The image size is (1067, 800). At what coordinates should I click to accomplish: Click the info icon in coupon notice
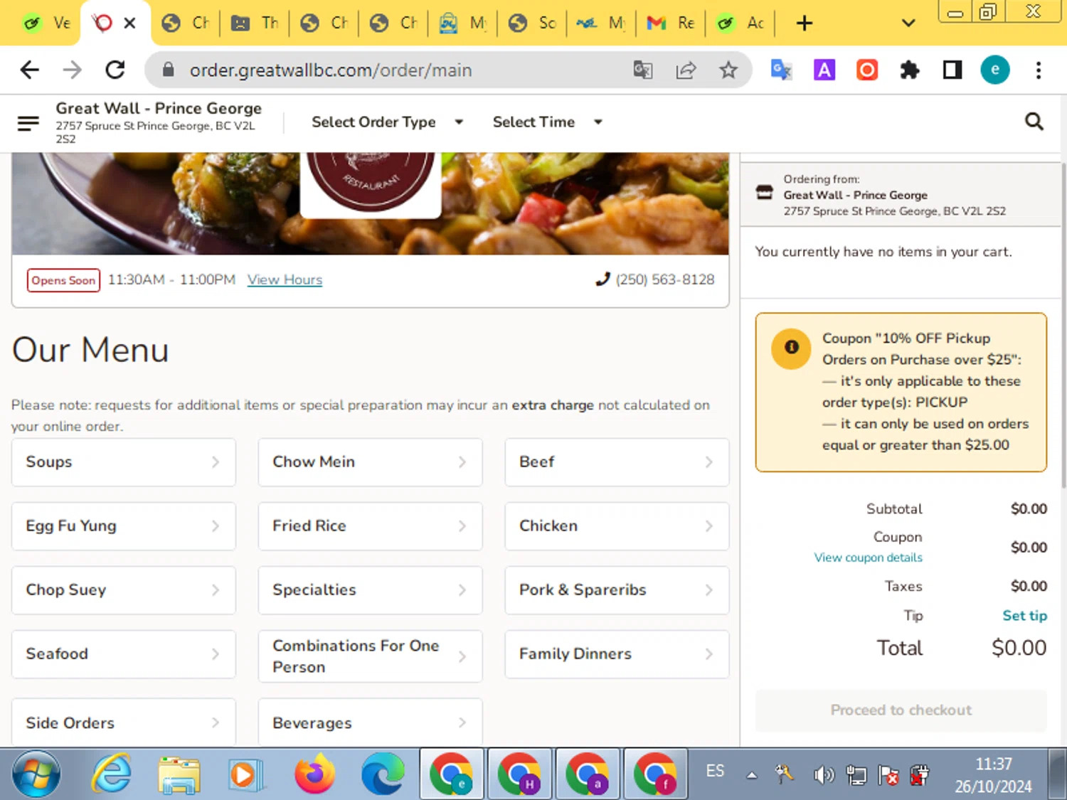[x=791, y=348]
